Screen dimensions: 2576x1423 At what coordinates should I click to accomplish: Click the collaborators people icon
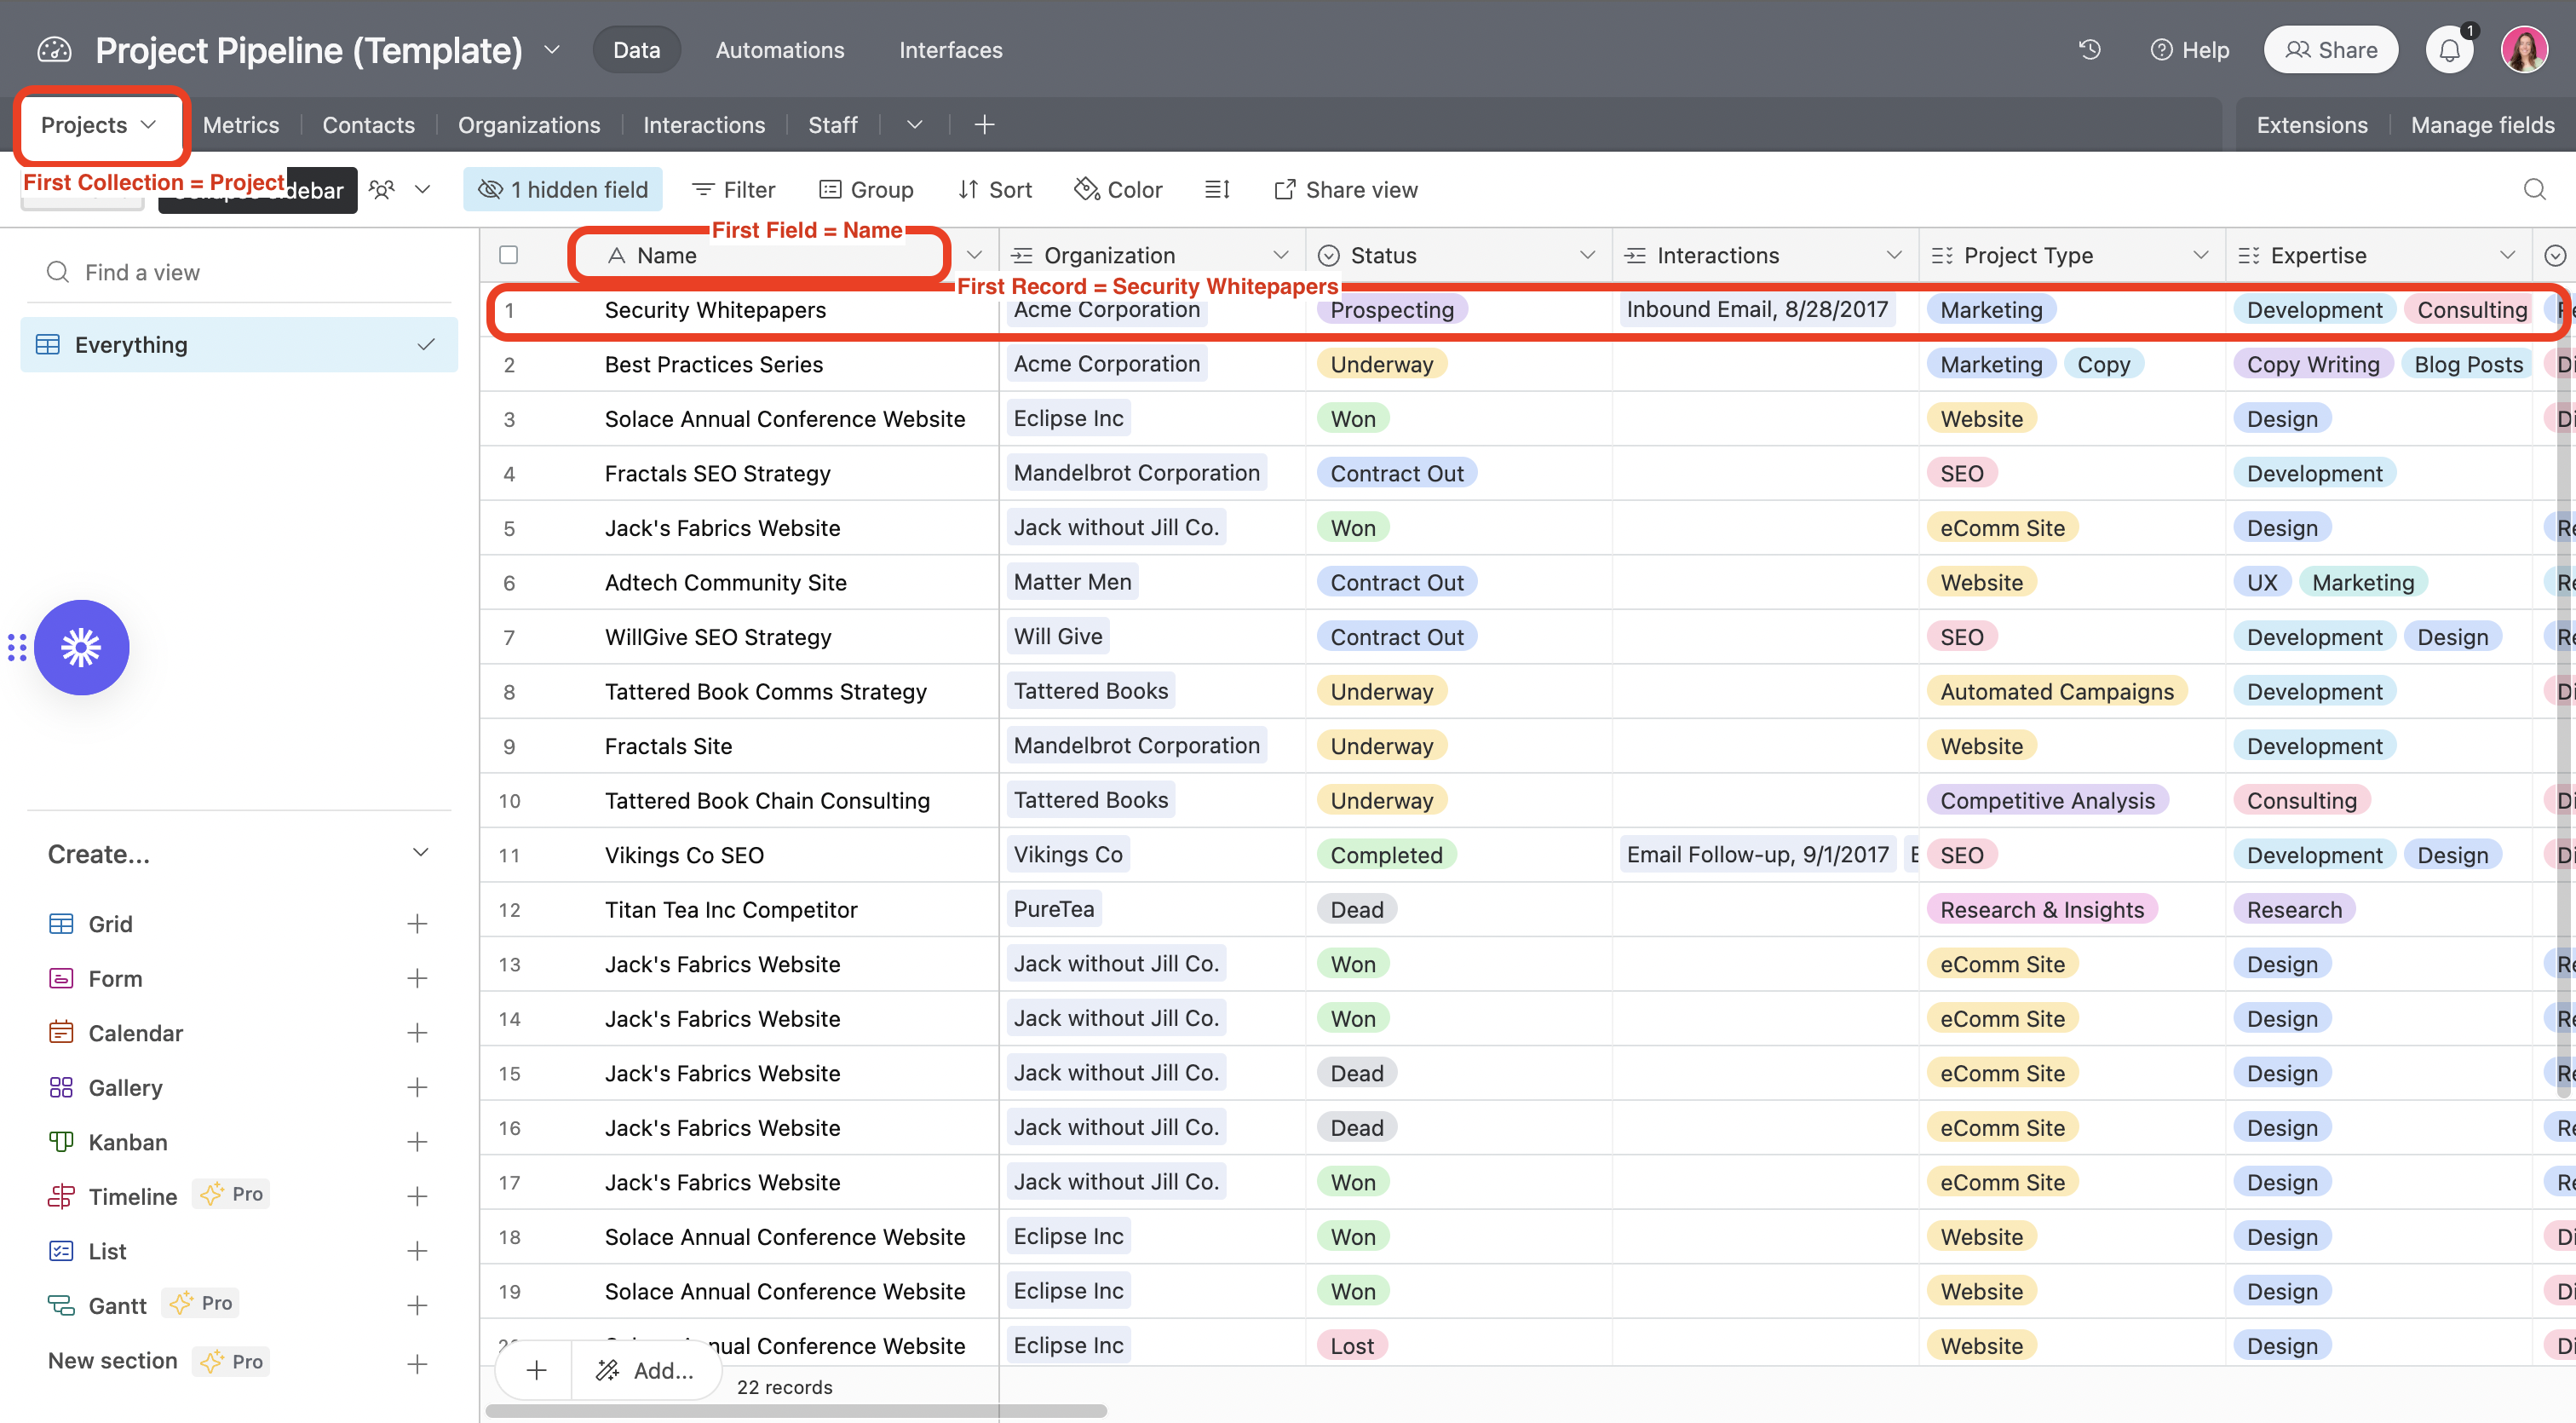[x=382, y=190]
